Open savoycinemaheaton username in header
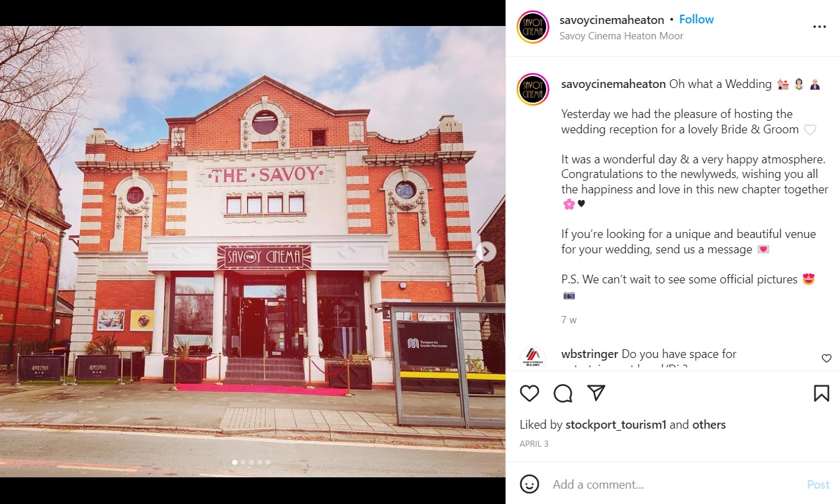The width and height of the screenshot is (839, 504). [612, 19]
